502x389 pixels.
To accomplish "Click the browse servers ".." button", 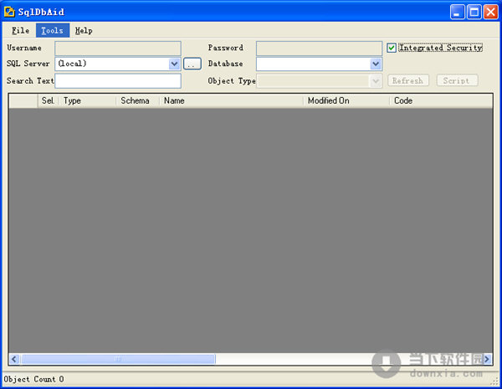I will click(192, 64).
